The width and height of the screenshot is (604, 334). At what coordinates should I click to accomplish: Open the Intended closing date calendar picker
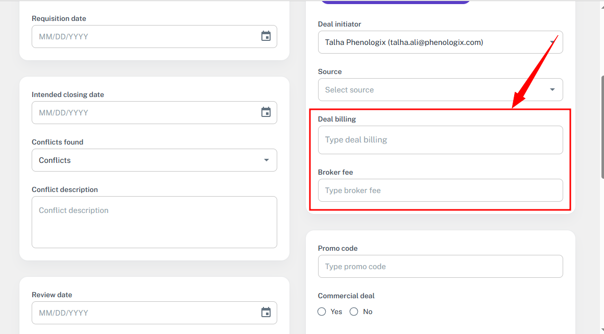(265, 112)
